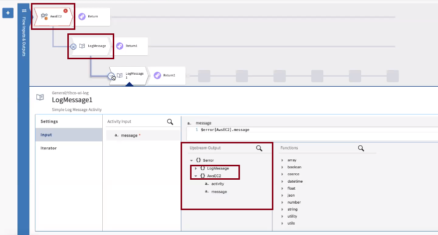438x235 pixels.
Task: Pick the activity item under AwsEC2
Action: pos(218,184)
